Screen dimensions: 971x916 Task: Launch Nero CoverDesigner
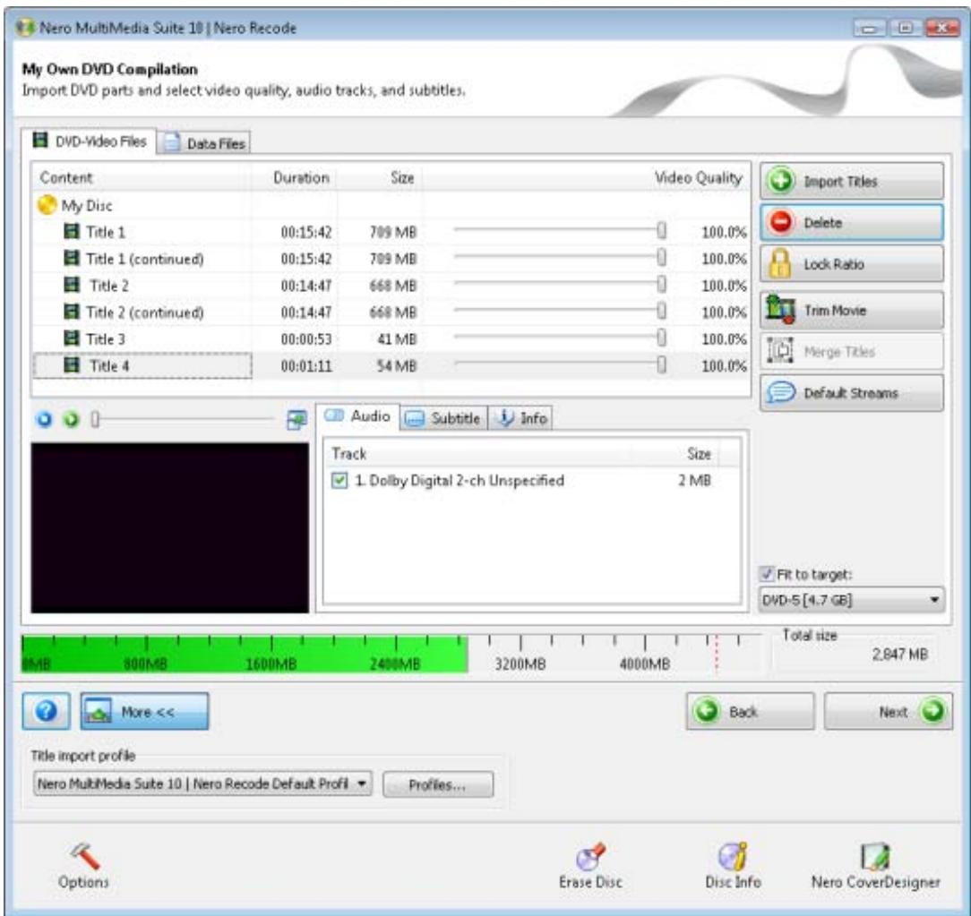click(876, 866)
